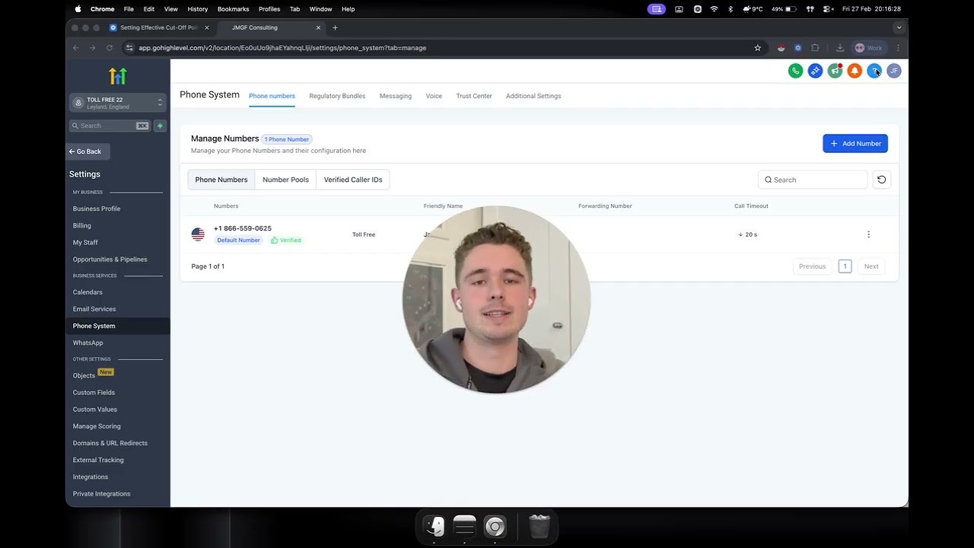Open the green phone dialer icon

click(x=795, y=71)
